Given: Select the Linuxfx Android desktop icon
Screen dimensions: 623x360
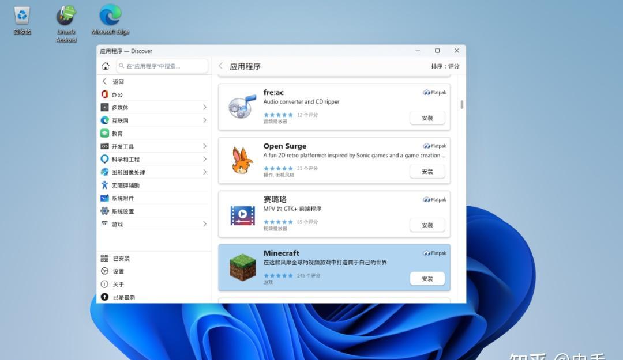Looking at the screenshot, I should click(66, 24).
